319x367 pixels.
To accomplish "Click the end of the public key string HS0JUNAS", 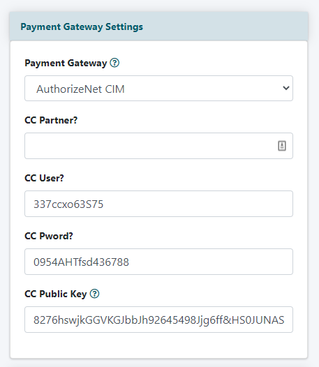I will (x=284, y=320).
